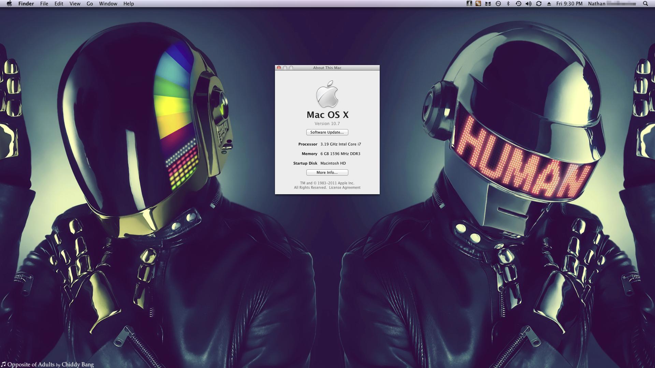Open the Edit menu
The width and height of the screenshot is (655, 368).
tap(59, 4)
